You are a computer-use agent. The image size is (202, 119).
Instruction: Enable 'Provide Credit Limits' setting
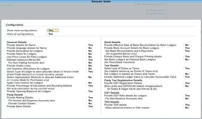point(90,66)
